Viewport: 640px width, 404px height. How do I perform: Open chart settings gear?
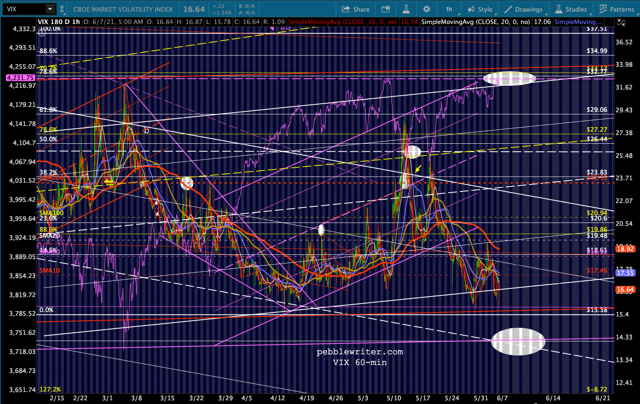coord(426,9)
